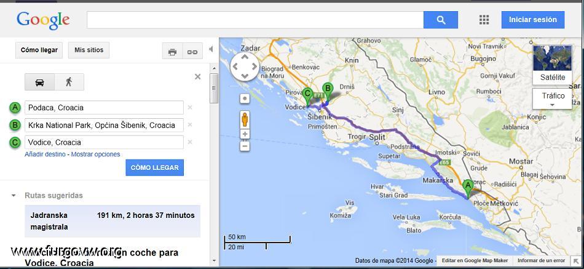Click the Split city label on map

(377, 137)
